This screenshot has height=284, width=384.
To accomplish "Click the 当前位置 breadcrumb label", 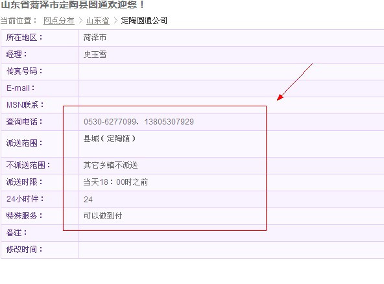I will pyautogui.click(x=18, y=21).
